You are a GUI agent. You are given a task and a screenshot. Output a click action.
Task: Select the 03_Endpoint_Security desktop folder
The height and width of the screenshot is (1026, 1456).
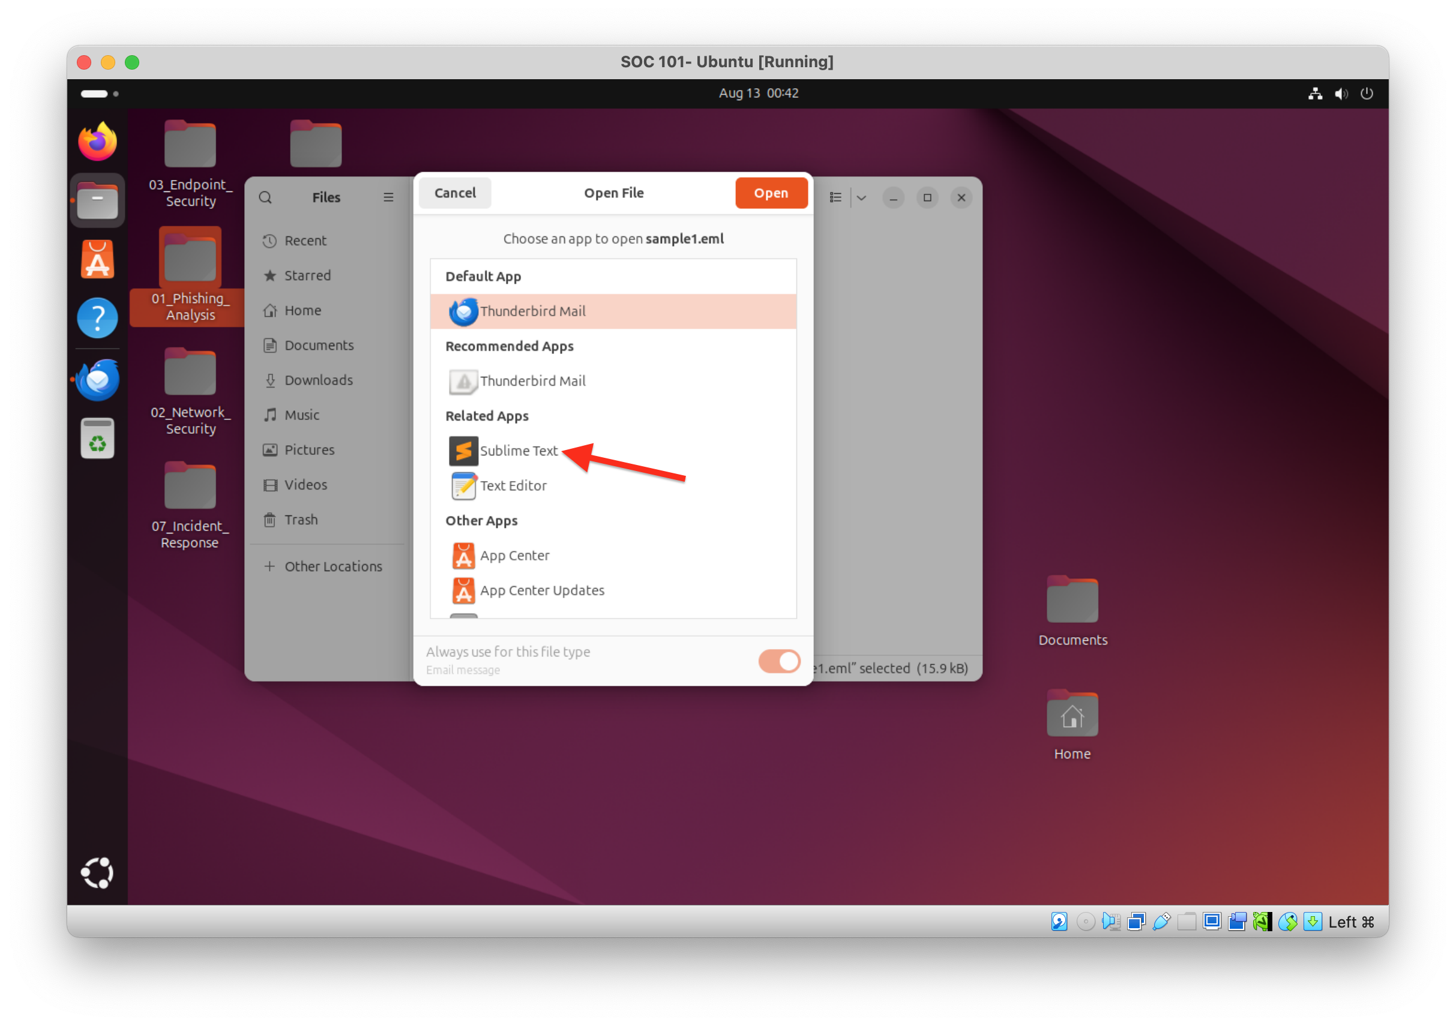click(x=190, y=164)
